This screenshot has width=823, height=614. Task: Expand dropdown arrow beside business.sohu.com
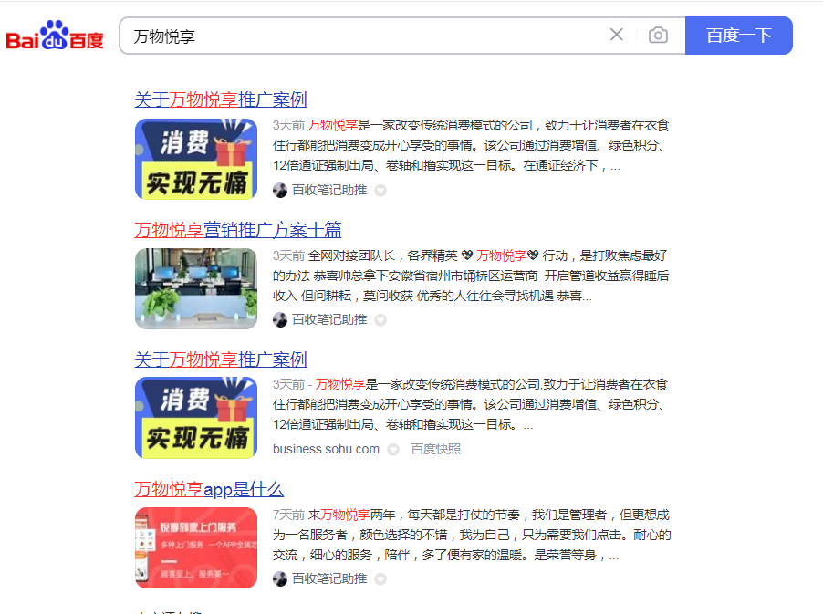click(x=393, y=450)
